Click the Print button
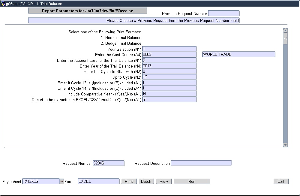The height and width of the screenshot is (196, 300). [x=129, y=181]
